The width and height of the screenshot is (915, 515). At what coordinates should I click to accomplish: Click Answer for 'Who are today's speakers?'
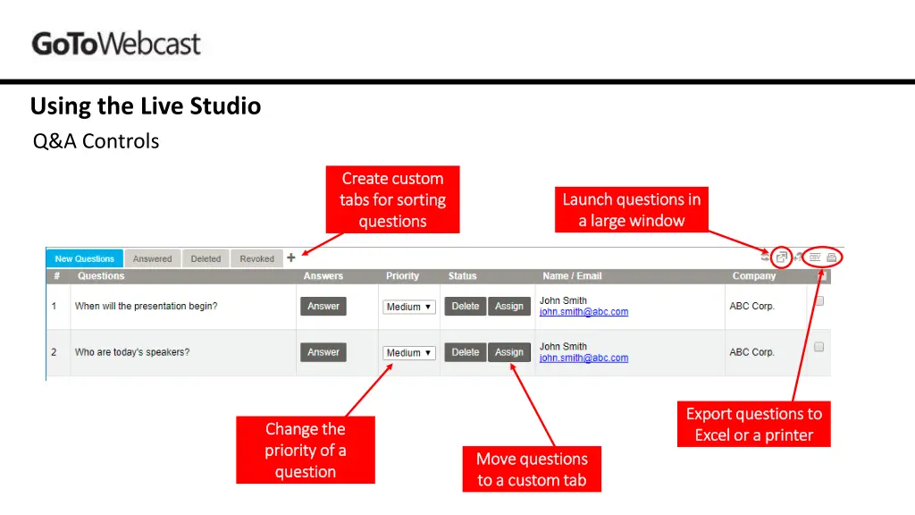(x=323, y=352)
